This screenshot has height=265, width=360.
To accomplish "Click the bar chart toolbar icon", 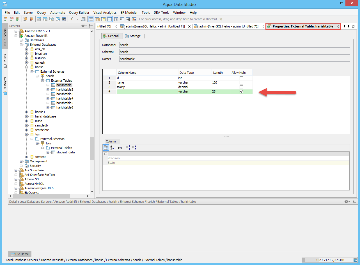I will click(134, 19).
